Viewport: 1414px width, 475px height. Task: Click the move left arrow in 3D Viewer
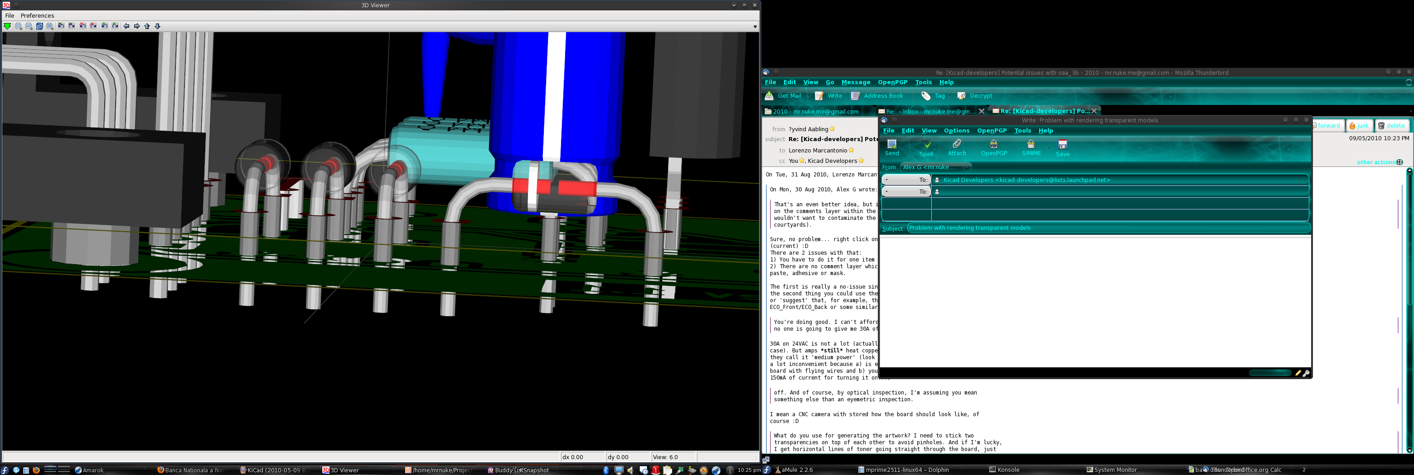126,26
